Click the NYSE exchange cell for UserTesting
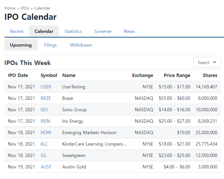 pos(148,87)
